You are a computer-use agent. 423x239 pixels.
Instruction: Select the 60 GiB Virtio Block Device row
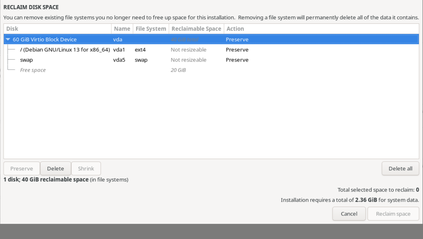click(211, 39)
